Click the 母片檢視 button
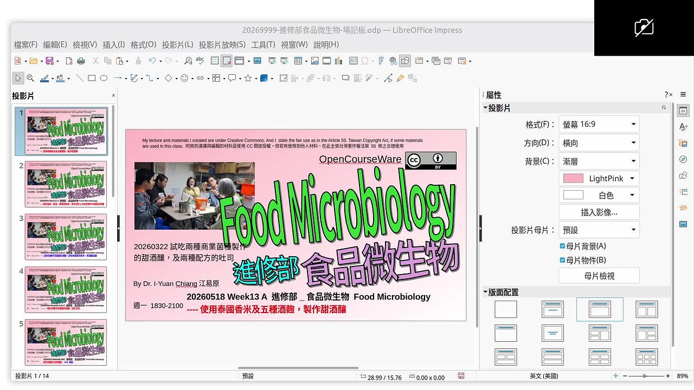The width and height of the screenshot is (694, 390). pos(599,276)
